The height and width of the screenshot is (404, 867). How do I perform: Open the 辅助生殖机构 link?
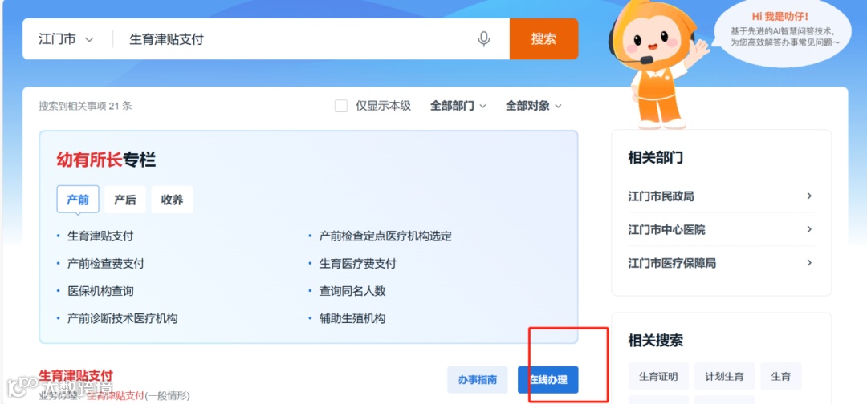pos(352,318)
